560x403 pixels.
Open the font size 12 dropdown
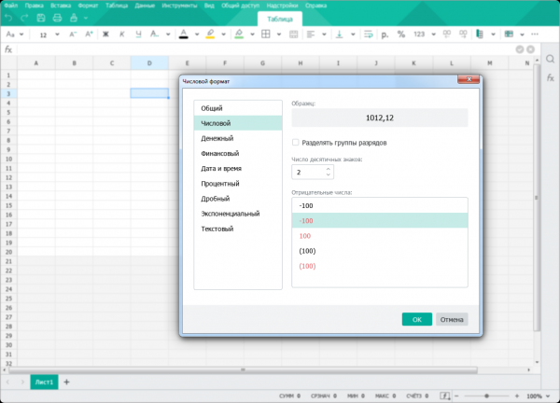click(x=48, y=35)
